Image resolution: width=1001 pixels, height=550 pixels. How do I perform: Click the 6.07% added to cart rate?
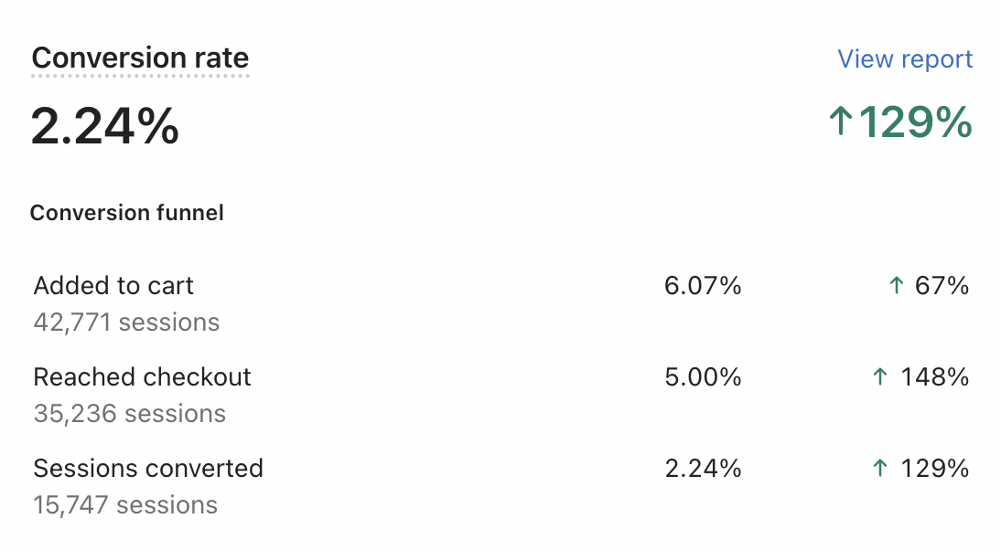tap(703, 286)
